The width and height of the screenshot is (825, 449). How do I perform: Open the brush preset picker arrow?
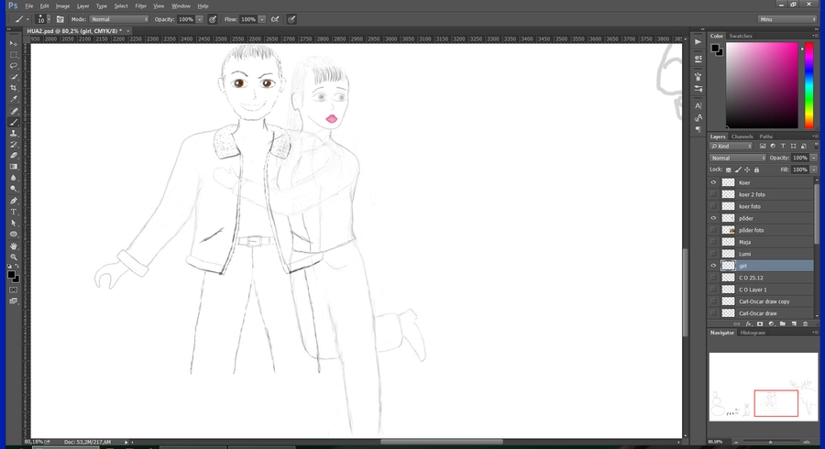pyautogui.click(x=49, y=19)
